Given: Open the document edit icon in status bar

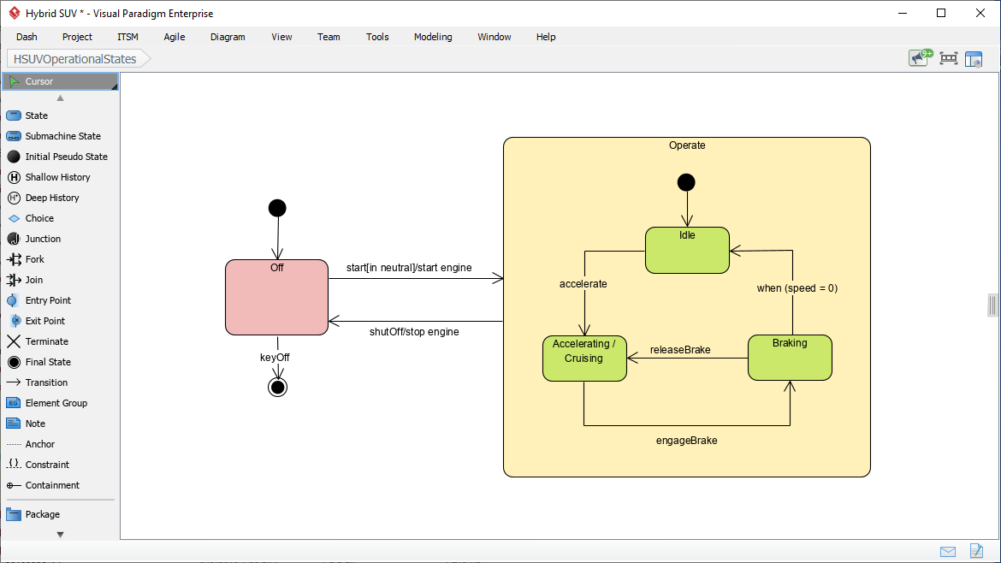Looking at the screenshot, I should (x=975, y=552).
